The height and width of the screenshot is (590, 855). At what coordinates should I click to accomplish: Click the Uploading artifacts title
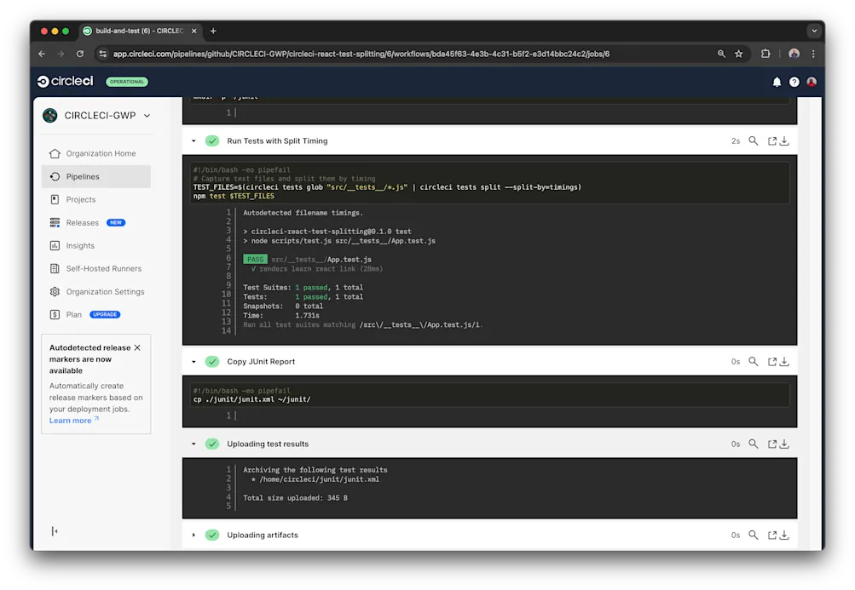[x=263, y=535]
